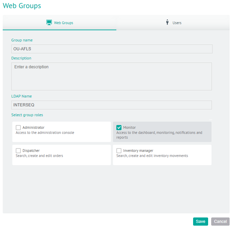Save the web group settings
The image size is (232, 228).
pos(201,221)
